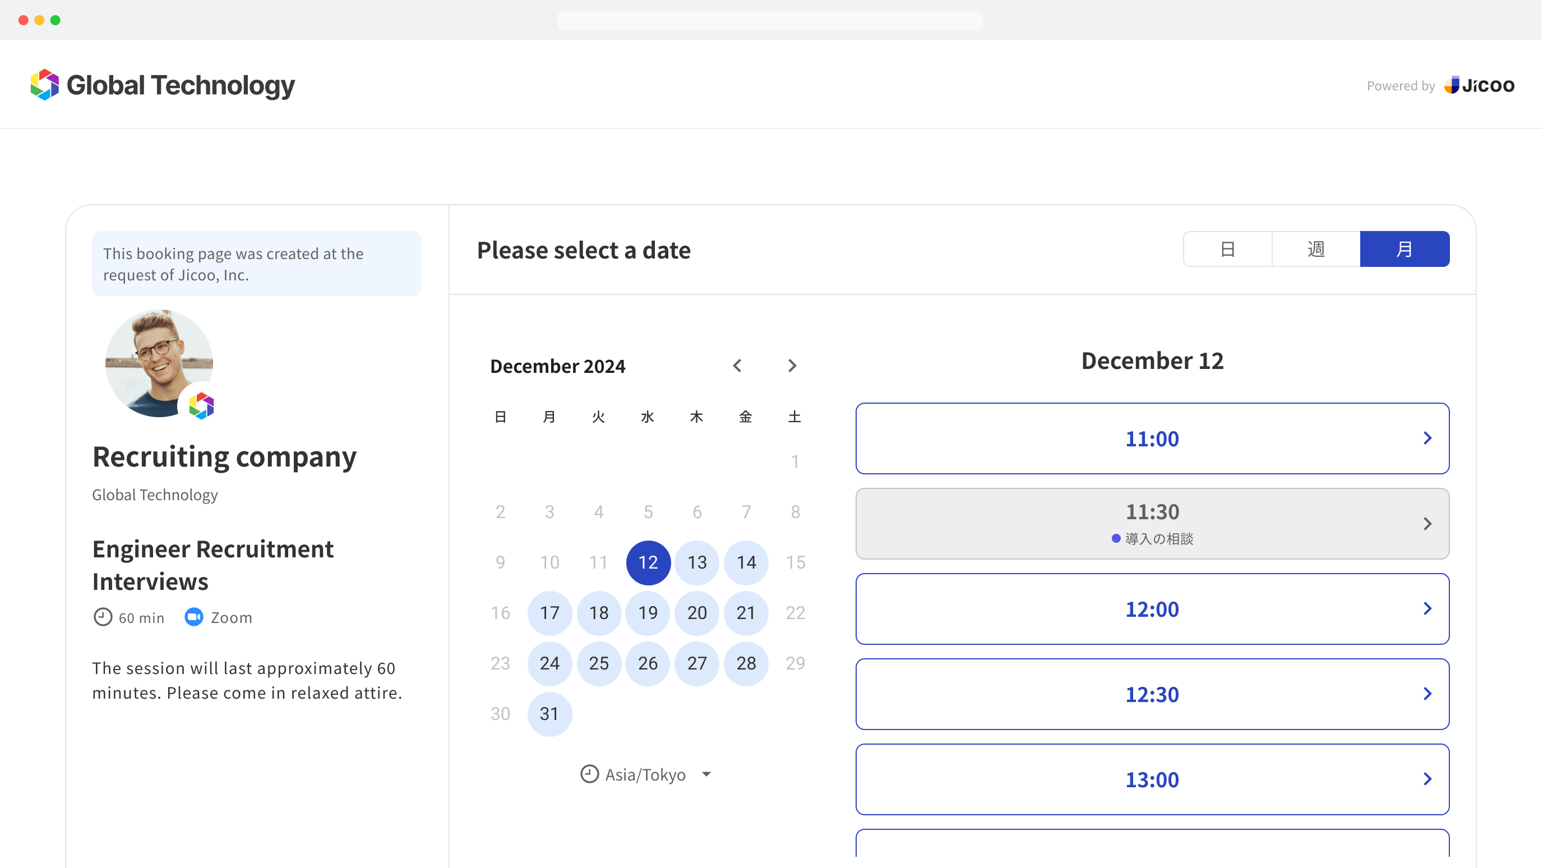Switch to the 週 week view
This screenshot has height=868, width=1543.
point(1316,248)
